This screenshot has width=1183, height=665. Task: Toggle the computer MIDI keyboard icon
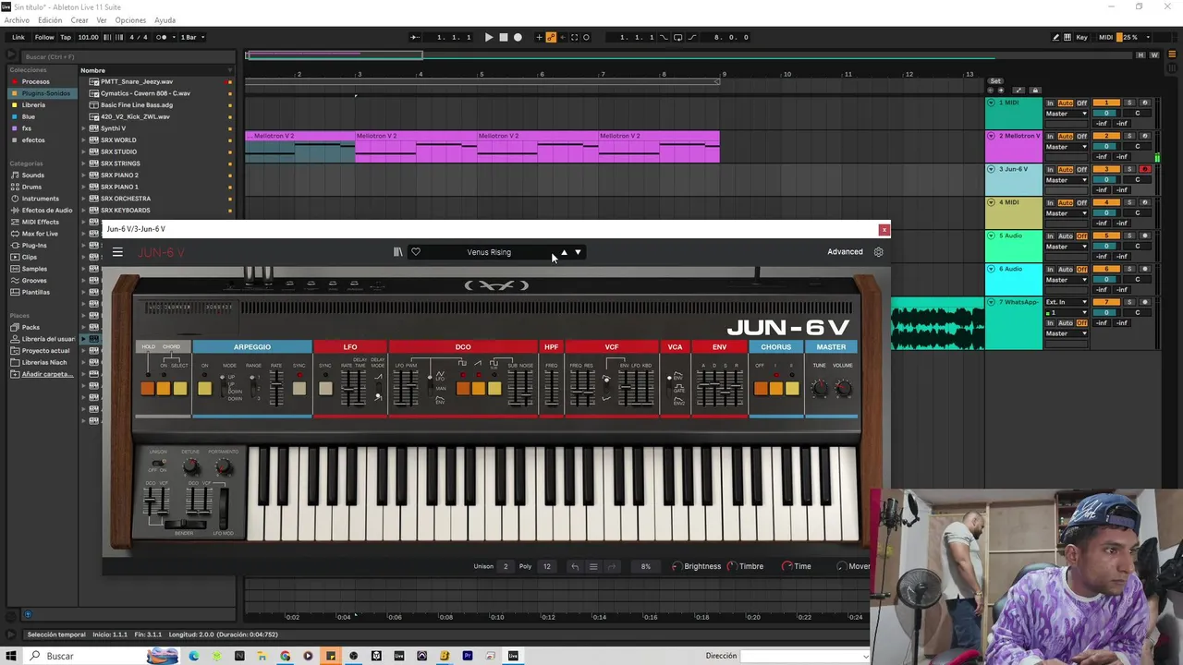1068,37
